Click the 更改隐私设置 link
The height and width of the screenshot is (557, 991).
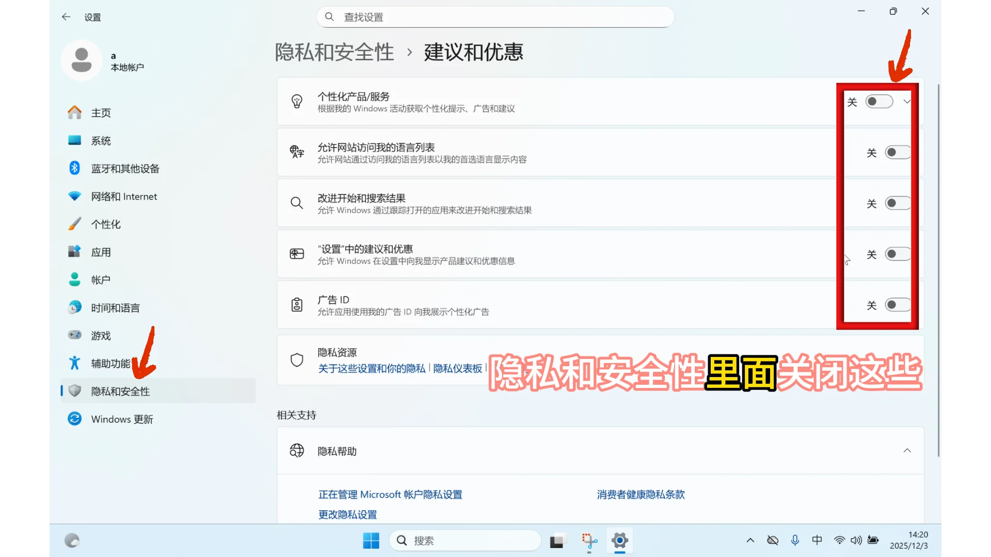[x=347, y=514]
